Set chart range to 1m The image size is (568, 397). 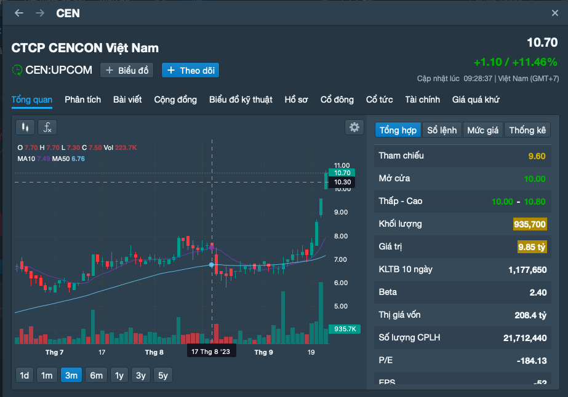point(47,375)
